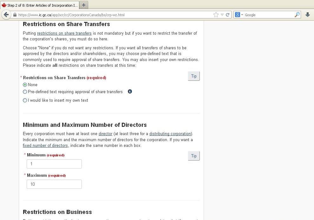Image resolution: width=314 pixels, height=220 pixels.
Task: Click the Tip button for Share Transfers
Action: click(194, 76)
